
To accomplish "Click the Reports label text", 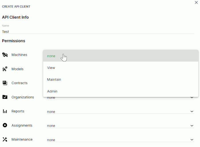I will (18, 111).
